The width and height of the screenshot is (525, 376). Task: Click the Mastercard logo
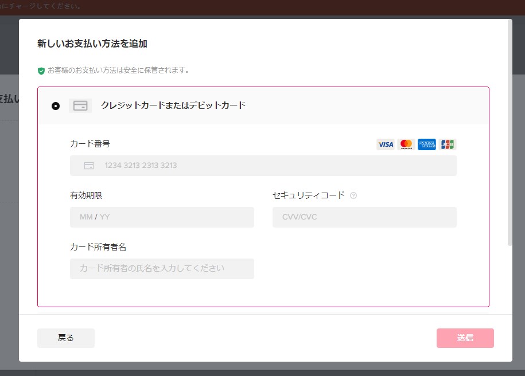coord(406,144)
